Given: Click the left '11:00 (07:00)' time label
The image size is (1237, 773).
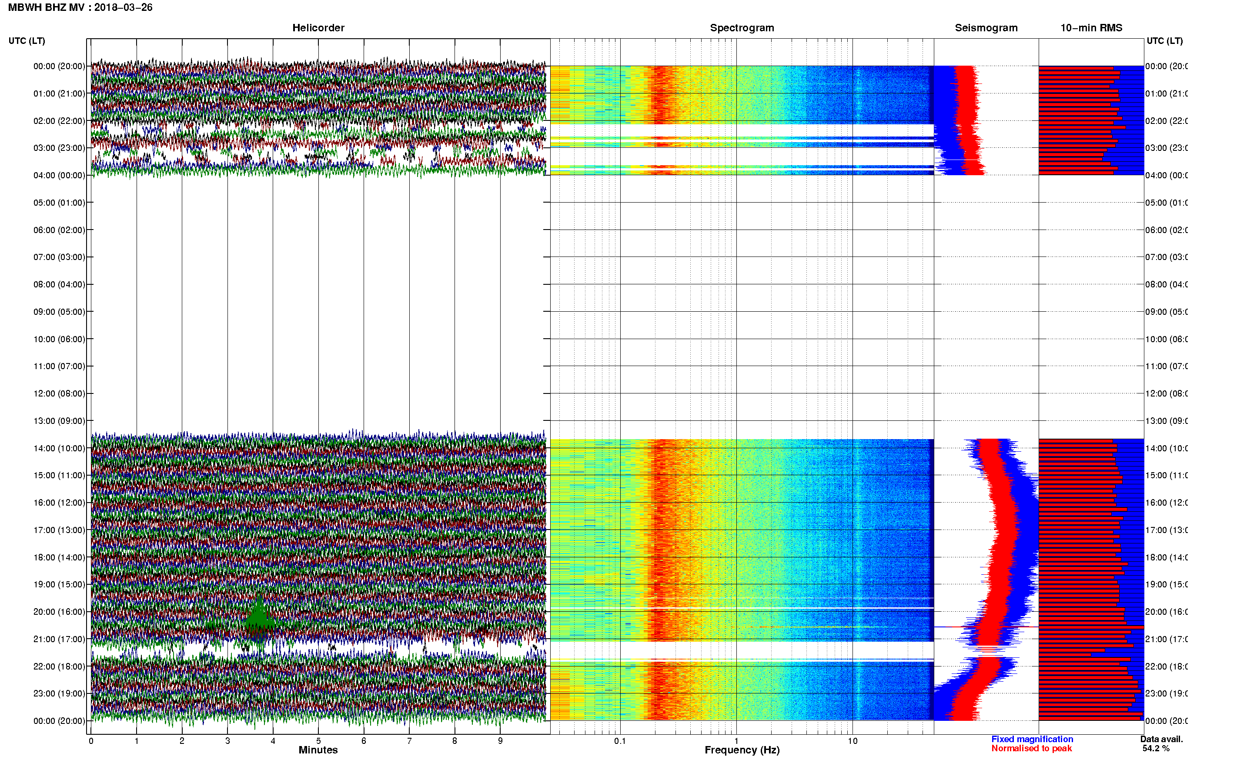Looking at the screenshot, I should pyautogui.click(x=59, y=366).
